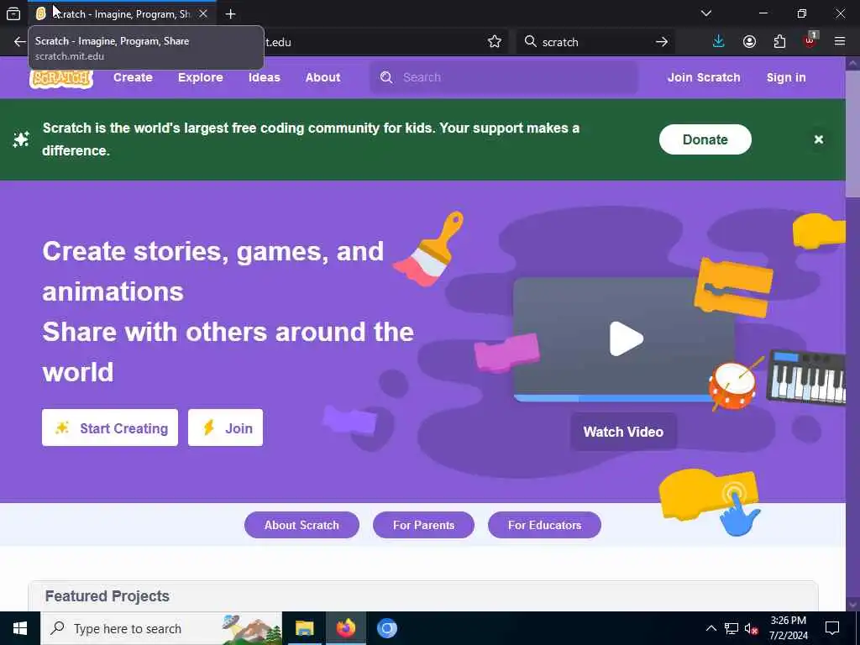Open the For Parents page
The width and height of the screenshot is (860, 645).
423,525
